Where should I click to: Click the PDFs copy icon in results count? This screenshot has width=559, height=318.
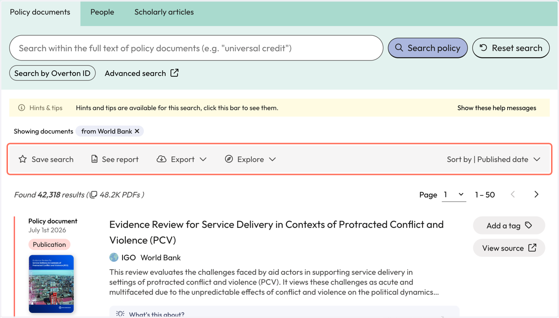(x=94, y=195)
